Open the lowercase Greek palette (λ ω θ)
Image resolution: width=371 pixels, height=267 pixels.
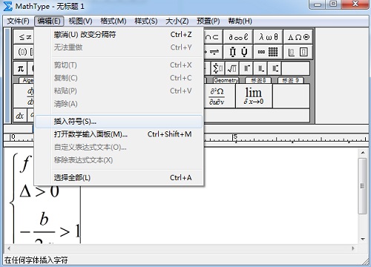pos(268,37)
